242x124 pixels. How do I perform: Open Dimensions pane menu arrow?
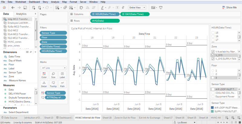35,52
